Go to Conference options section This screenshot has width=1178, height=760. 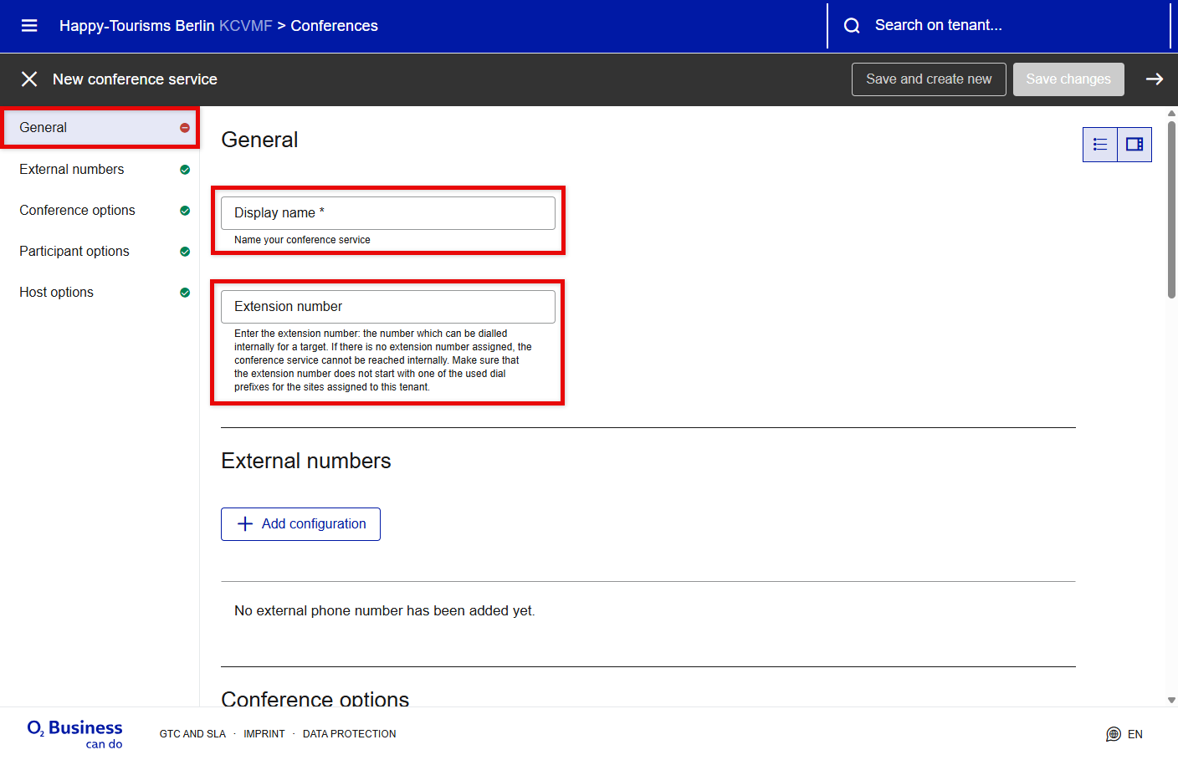(x=77, y=211)
